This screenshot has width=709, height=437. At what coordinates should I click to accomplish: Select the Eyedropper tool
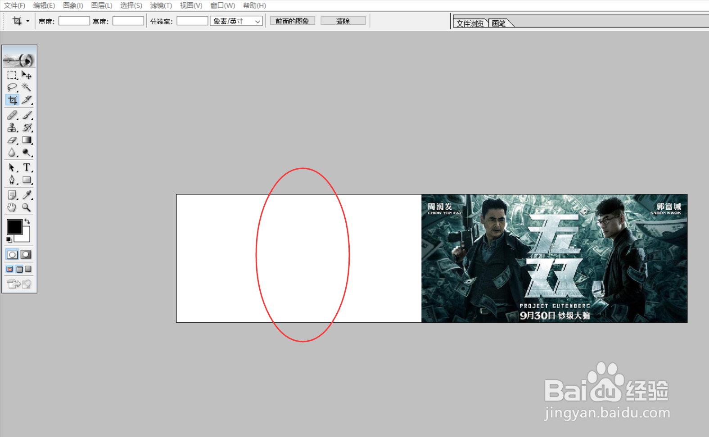[x=27, y=195]
